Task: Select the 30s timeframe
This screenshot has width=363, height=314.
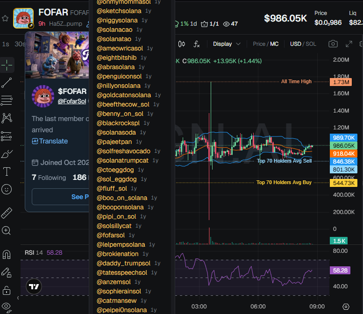Action: point(20,44)
